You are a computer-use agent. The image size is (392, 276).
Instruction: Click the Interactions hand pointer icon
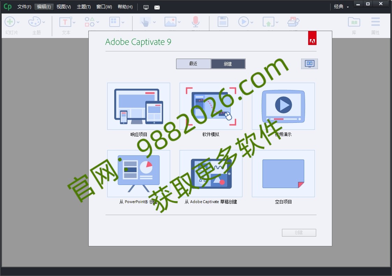tap(145, 22)
